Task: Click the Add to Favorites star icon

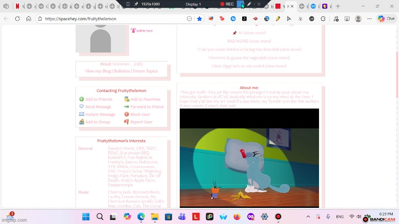Action: (x=127, y=99)
